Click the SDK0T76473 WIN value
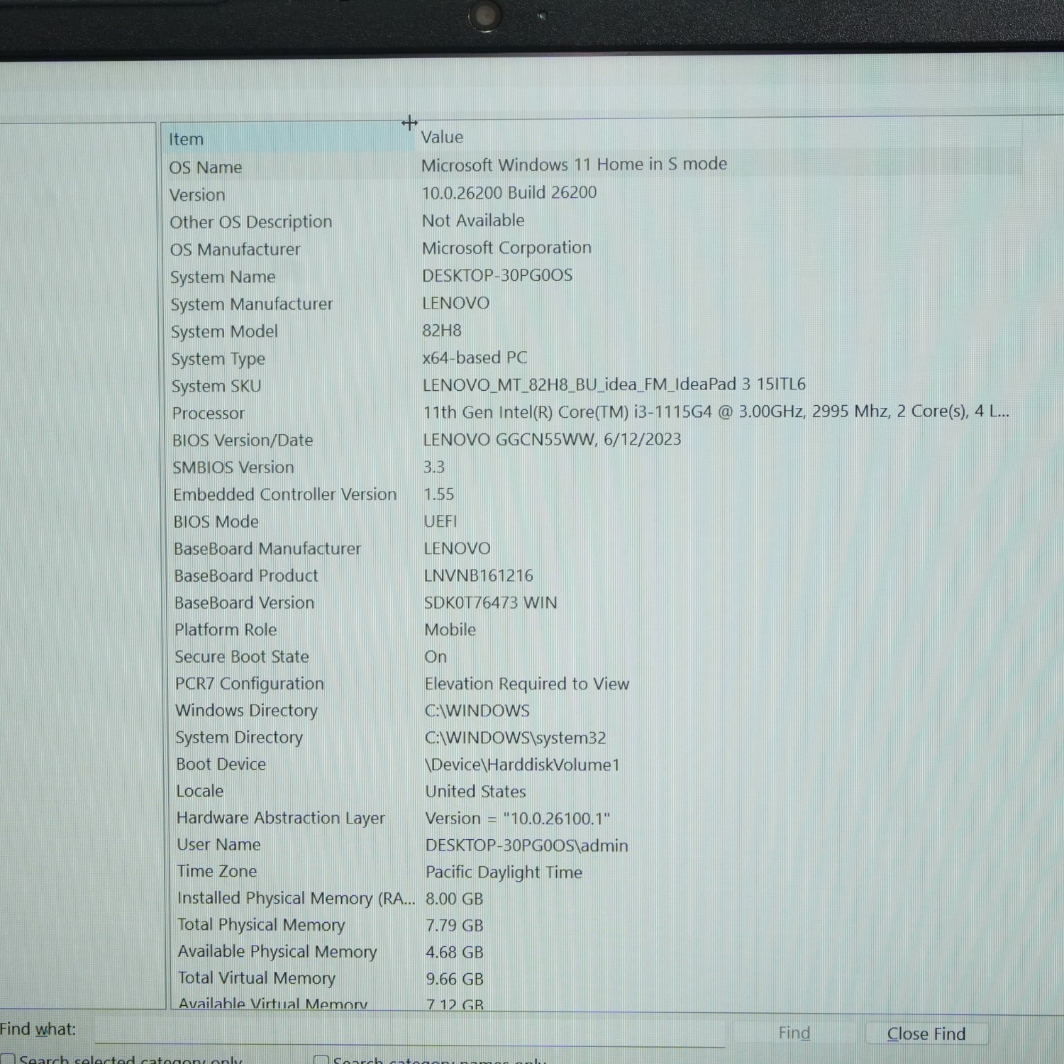Screen dimensions: 1064x1064 [x=490, y=602]
